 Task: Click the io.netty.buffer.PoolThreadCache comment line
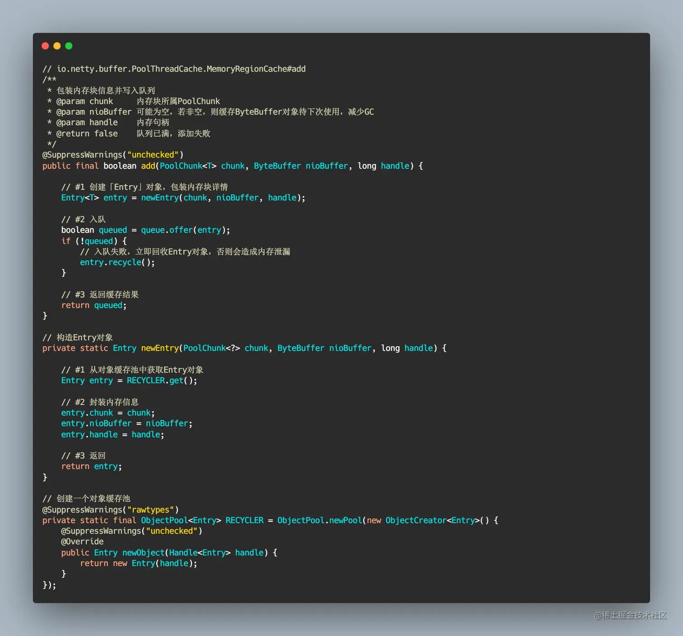[173, 69]
